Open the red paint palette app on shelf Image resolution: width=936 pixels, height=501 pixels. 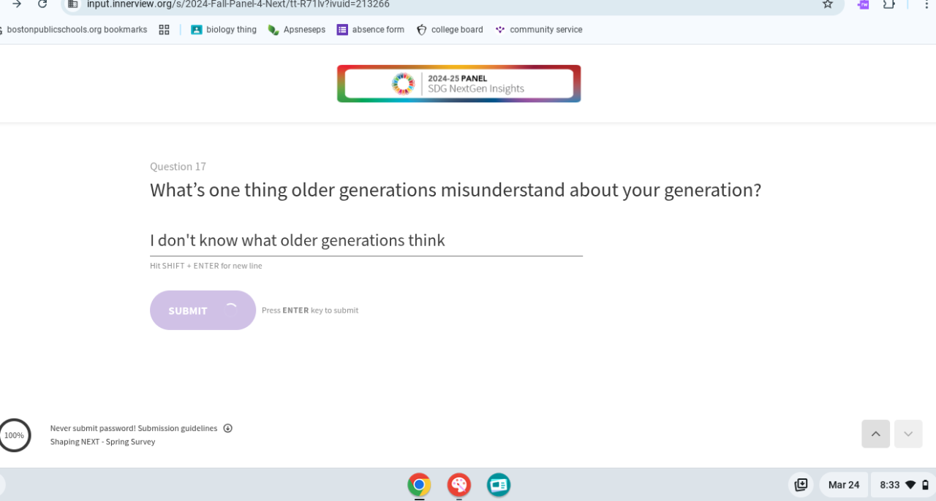[458, 484]
